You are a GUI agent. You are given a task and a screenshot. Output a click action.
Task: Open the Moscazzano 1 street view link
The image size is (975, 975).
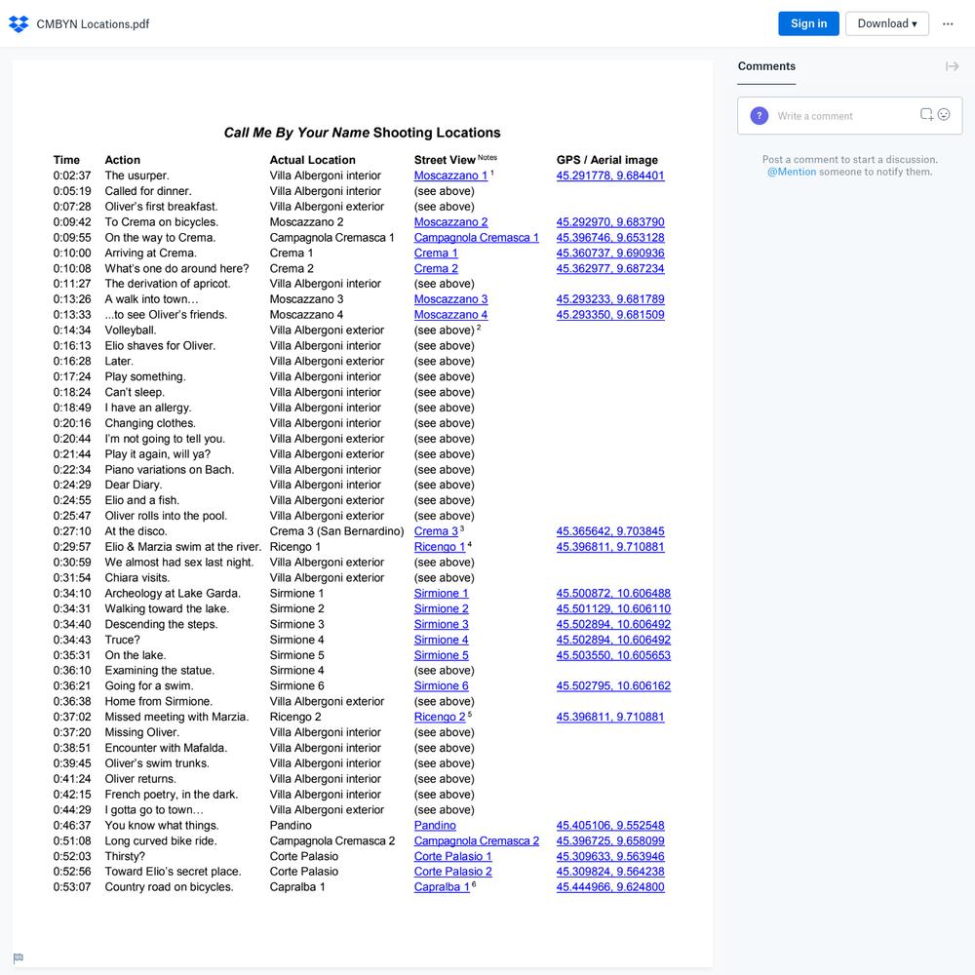pyautogui.click(x=450, y=175)
